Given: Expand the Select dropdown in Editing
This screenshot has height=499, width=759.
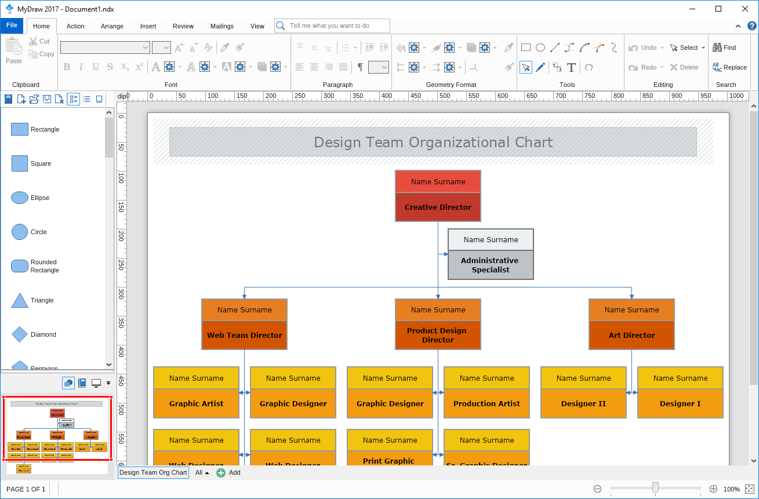Looking at the screenshot, I should (x=703, y=48).
